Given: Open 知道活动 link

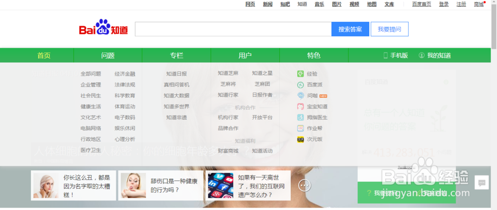Looking at the screenshot, I should click(262, 151).
